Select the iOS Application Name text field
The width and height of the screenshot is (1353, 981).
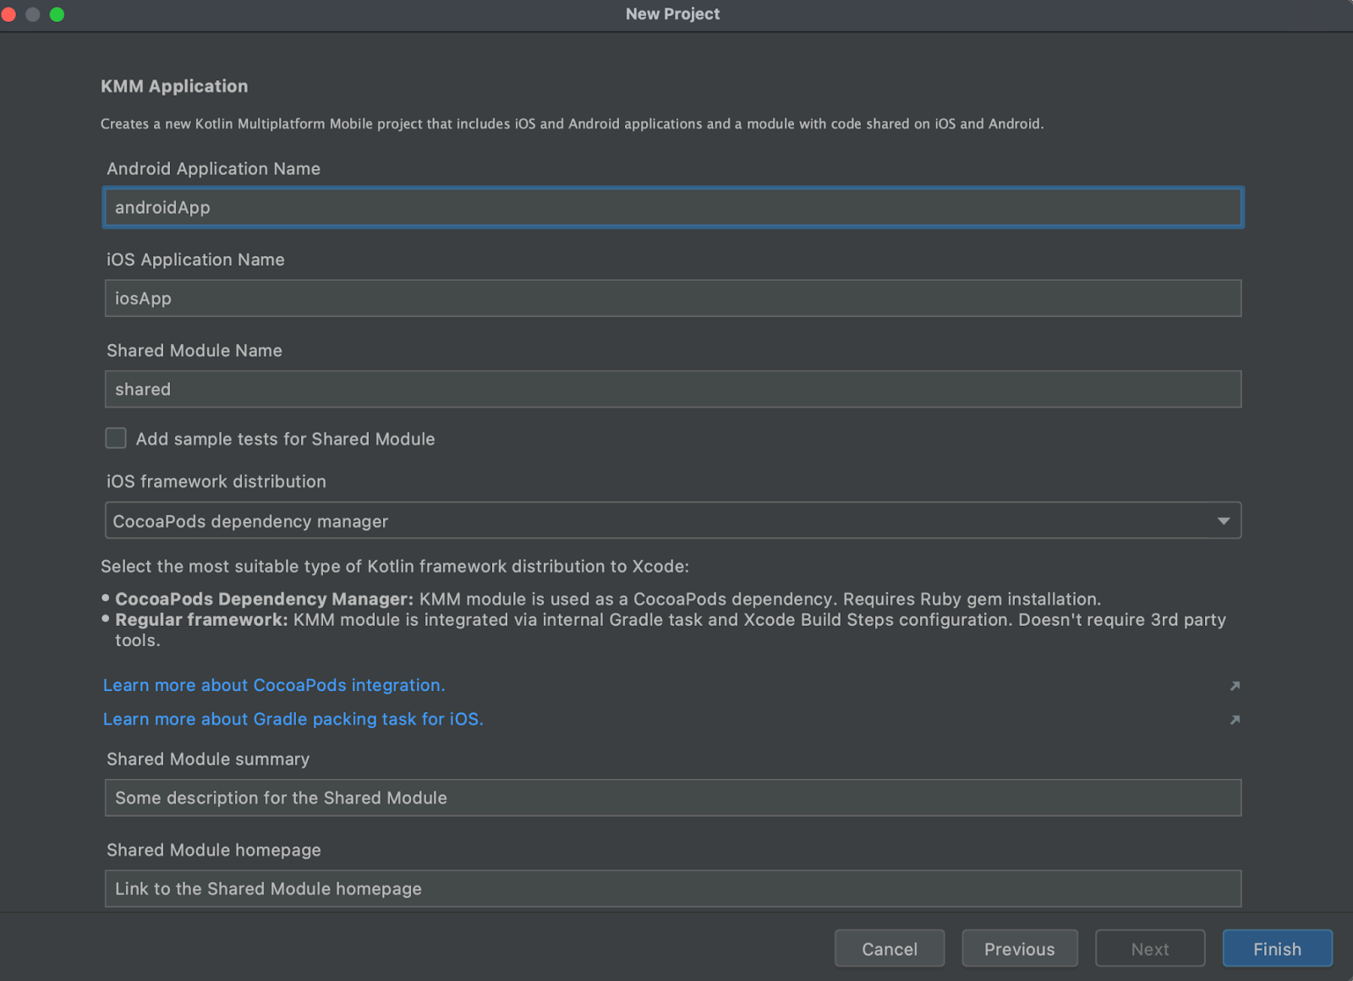(x=672, y=298)
